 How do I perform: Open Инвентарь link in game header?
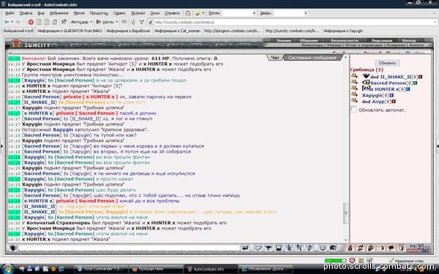click(312, 45)
